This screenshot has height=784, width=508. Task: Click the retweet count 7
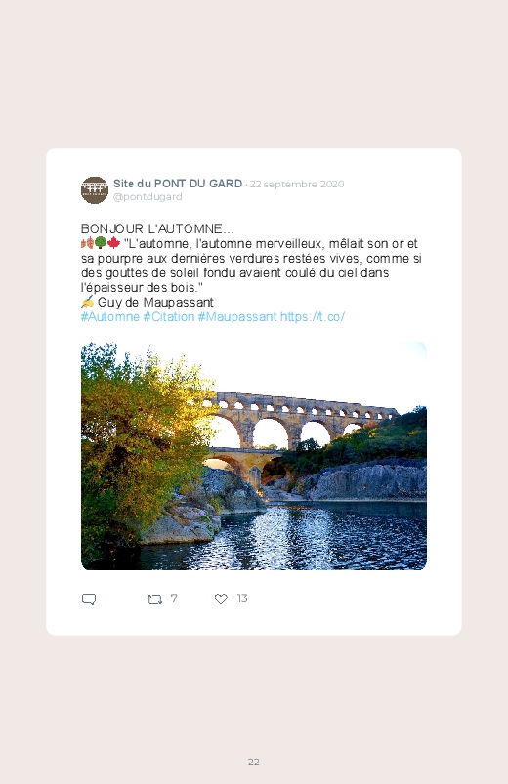tap(174, 598)
